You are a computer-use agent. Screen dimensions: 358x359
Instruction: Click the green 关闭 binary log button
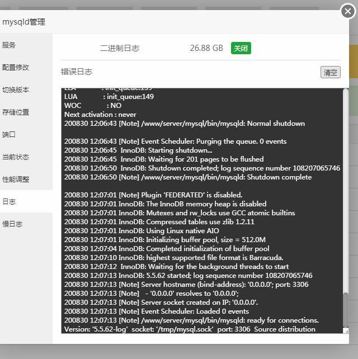pos(241,48)
